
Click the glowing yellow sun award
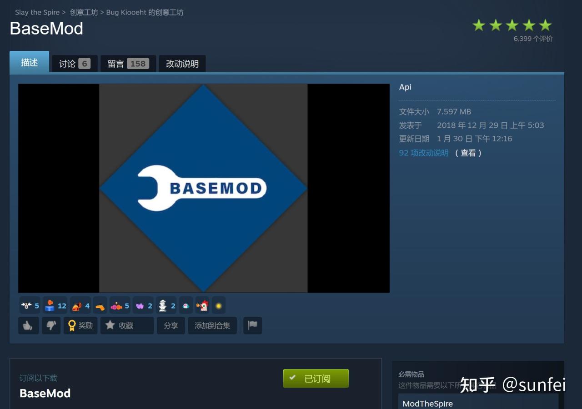(x=219, y=306)
